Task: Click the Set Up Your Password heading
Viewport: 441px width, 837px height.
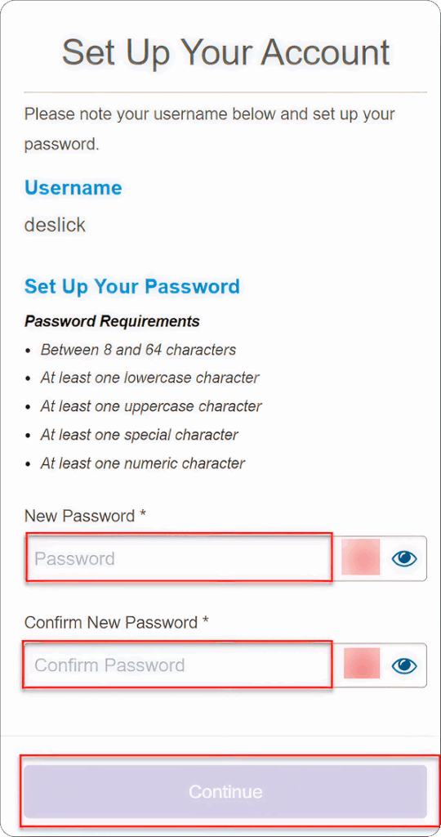Action: [x=132, y=286]
